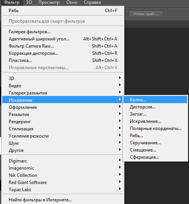Choose the Сферизация filter
Screen dimensions: 189x204
tap(155, 157)
